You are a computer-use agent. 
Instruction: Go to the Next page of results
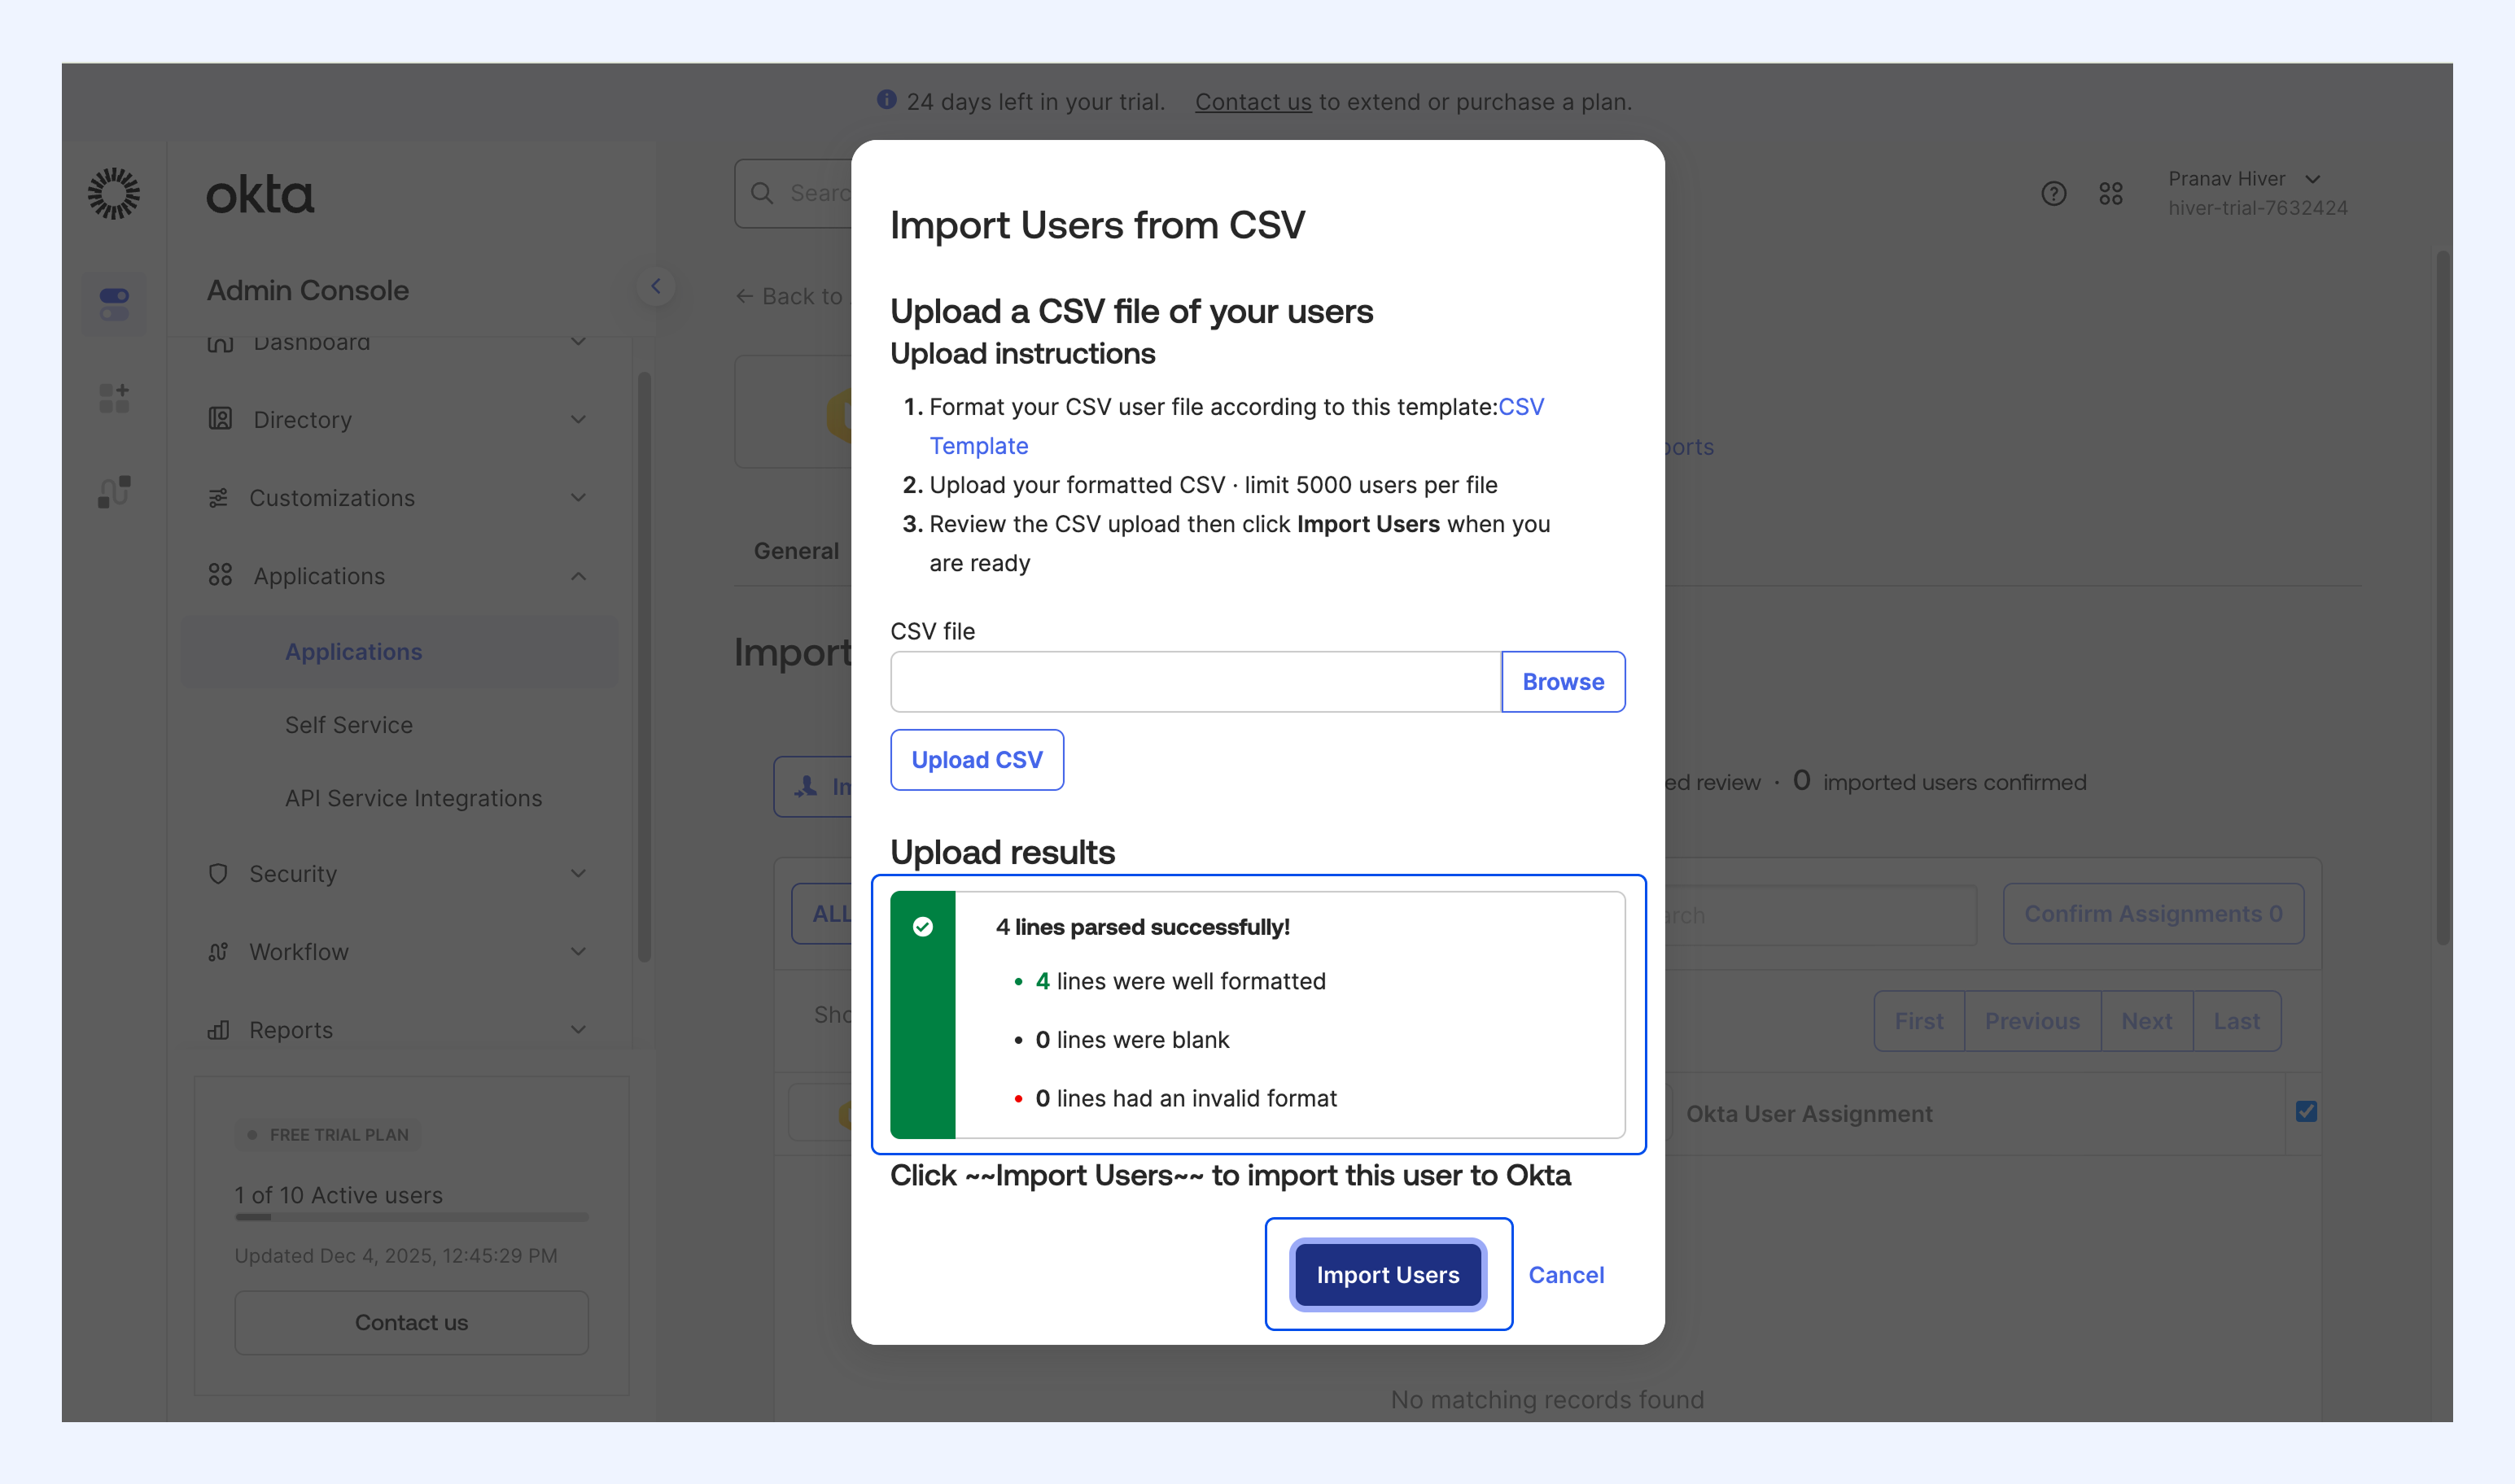[2147, 1021]
